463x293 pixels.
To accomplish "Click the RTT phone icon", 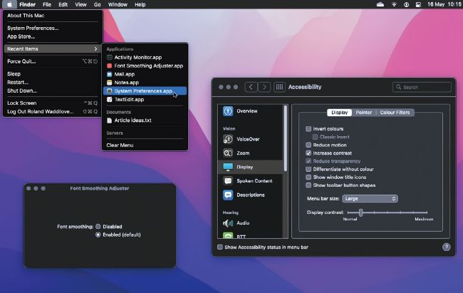I will coord(228,236).
